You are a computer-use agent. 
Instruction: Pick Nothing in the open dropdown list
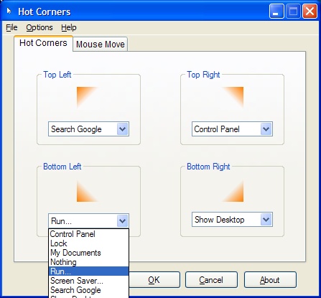88,262
